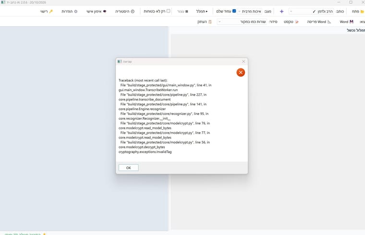Click the סידור: label in the toolbar
Image resolution: width=365 pixels, height=235 pixels.
273,22
